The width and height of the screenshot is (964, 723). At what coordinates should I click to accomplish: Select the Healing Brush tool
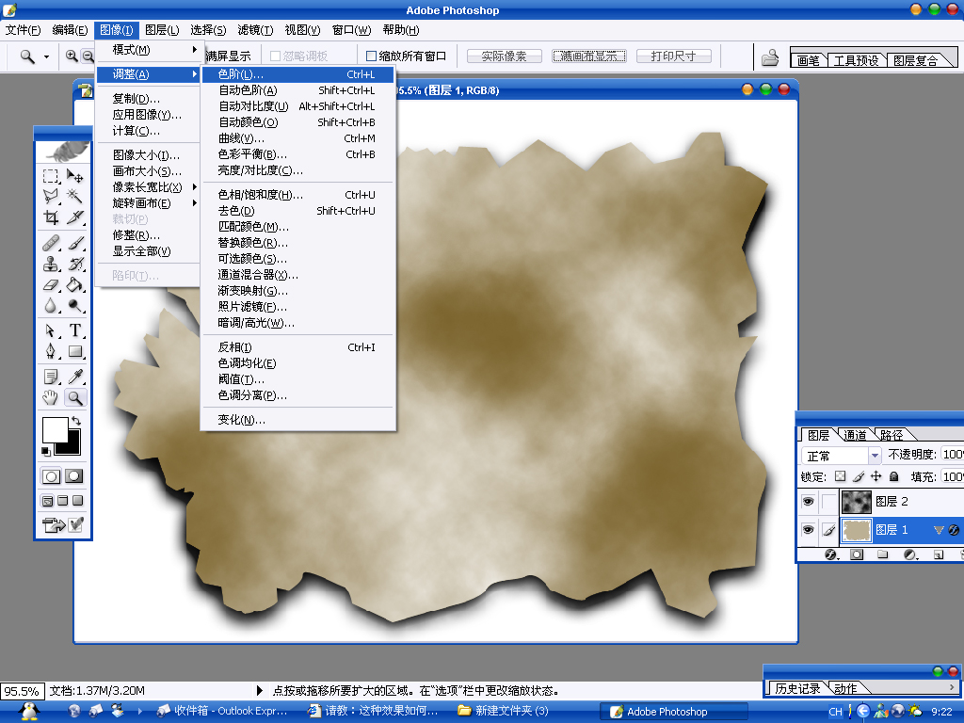[x=51, y=243]
